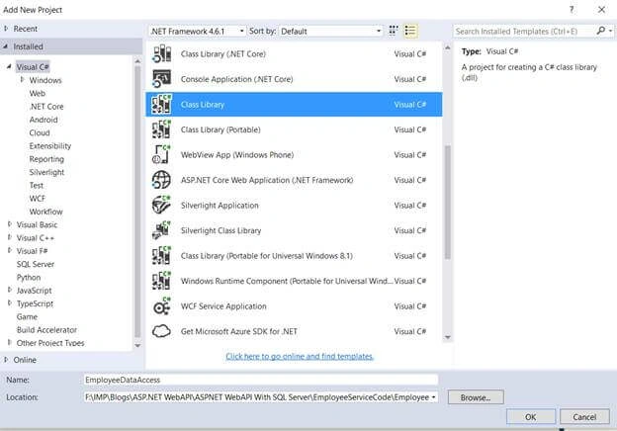Choose the Console Application (.NET Core) icon
This screenshot has width=617, height=431.
(162, 79)
